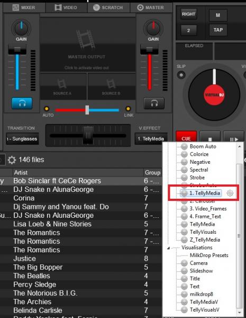Click the blue headphone cue button
Image resolution: width=246 pixels, height=318 pixels.
pos(22,103)
